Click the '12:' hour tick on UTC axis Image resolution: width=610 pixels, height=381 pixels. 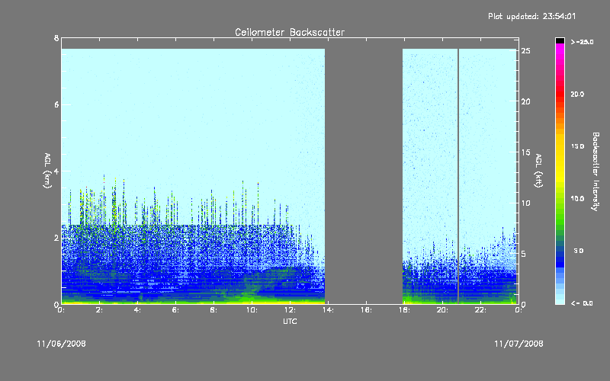(291, 310)
